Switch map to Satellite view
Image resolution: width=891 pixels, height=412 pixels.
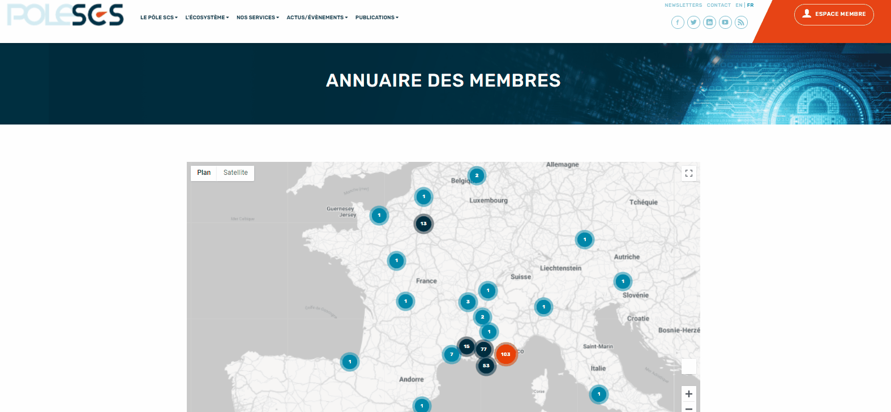(x=235, y=173)
